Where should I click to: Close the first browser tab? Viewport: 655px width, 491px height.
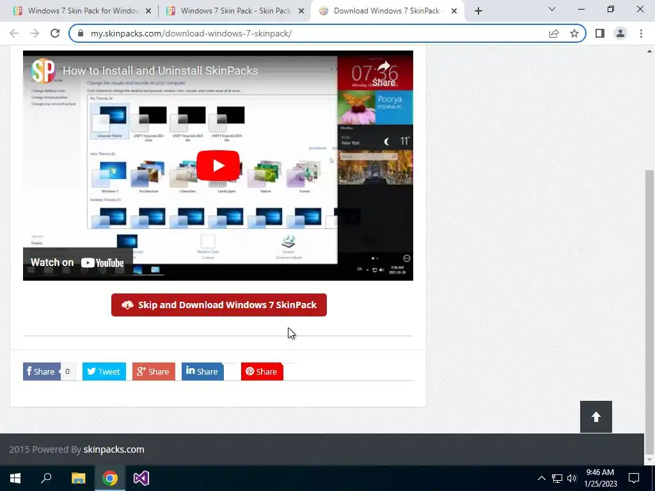(x=148, y=12)
